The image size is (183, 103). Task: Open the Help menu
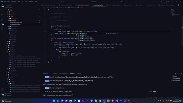coord(36,2)
